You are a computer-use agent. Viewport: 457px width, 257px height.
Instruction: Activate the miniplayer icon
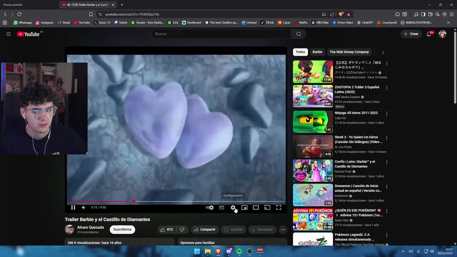click(x=245, y=207)
